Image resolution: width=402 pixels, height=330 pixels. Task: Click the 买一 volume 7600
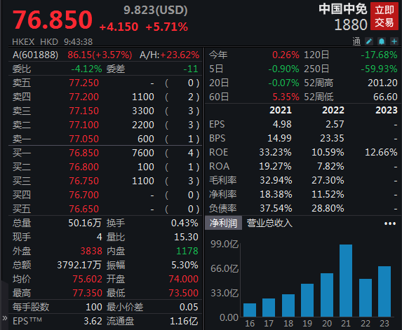click(x=143, y=153)
